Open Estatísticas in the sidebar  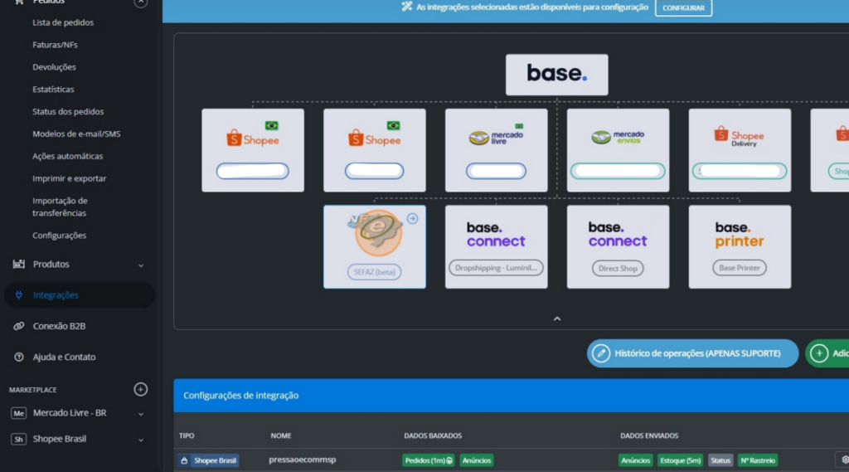pyautogui.click(x=53, y=89)
